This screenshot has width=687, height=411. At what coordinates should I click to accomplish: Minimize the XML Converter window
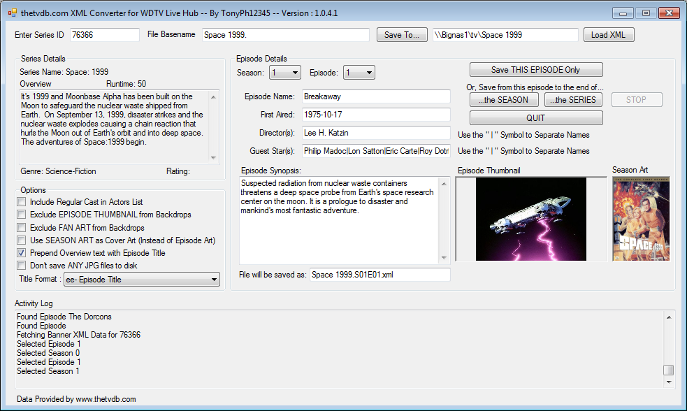pos(623,13)
